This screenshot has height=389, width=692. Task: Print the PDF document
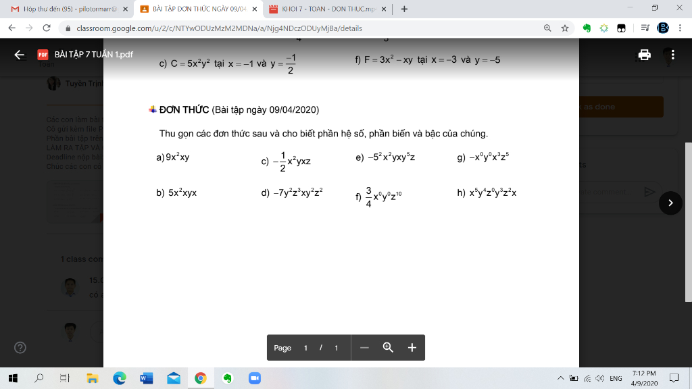tap(644, 55)
